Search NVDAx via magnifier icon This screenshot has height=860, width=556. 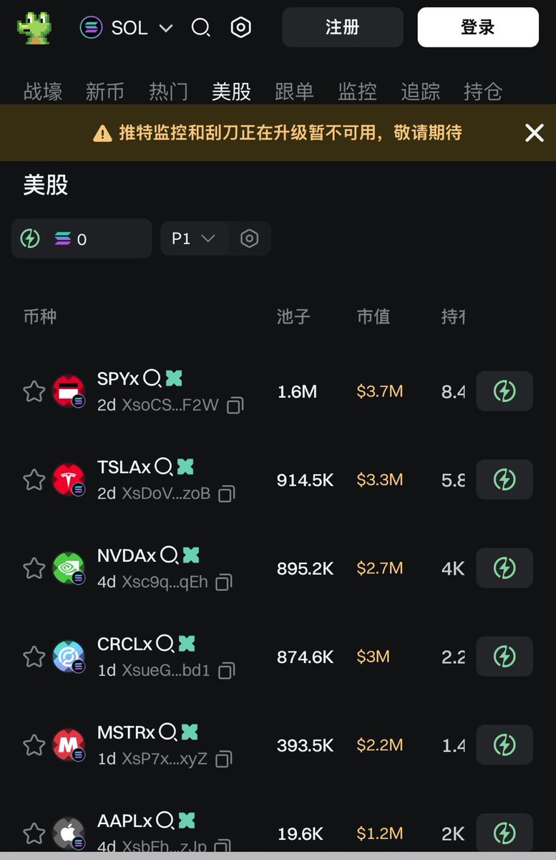(170, 555)
